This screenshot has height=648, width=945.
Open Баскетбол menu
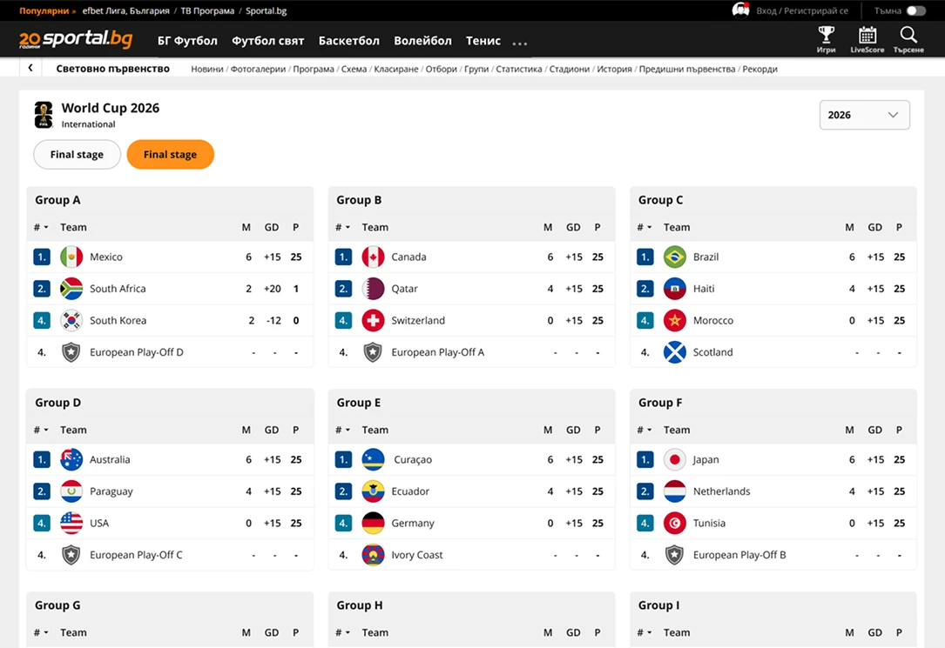click(349, 41)
